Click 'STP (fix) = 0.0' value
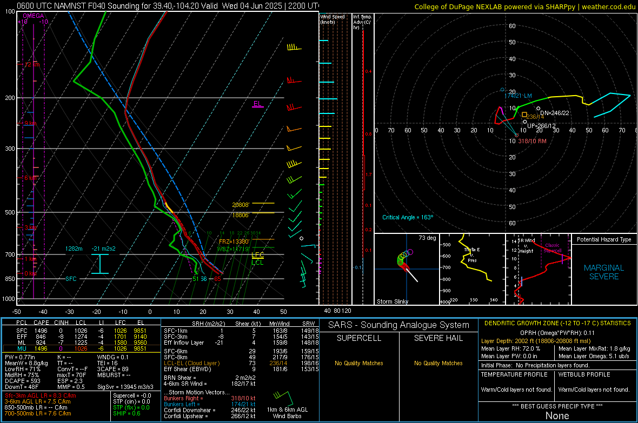Screen dimensions: 638x423 [x=131, y=407]
